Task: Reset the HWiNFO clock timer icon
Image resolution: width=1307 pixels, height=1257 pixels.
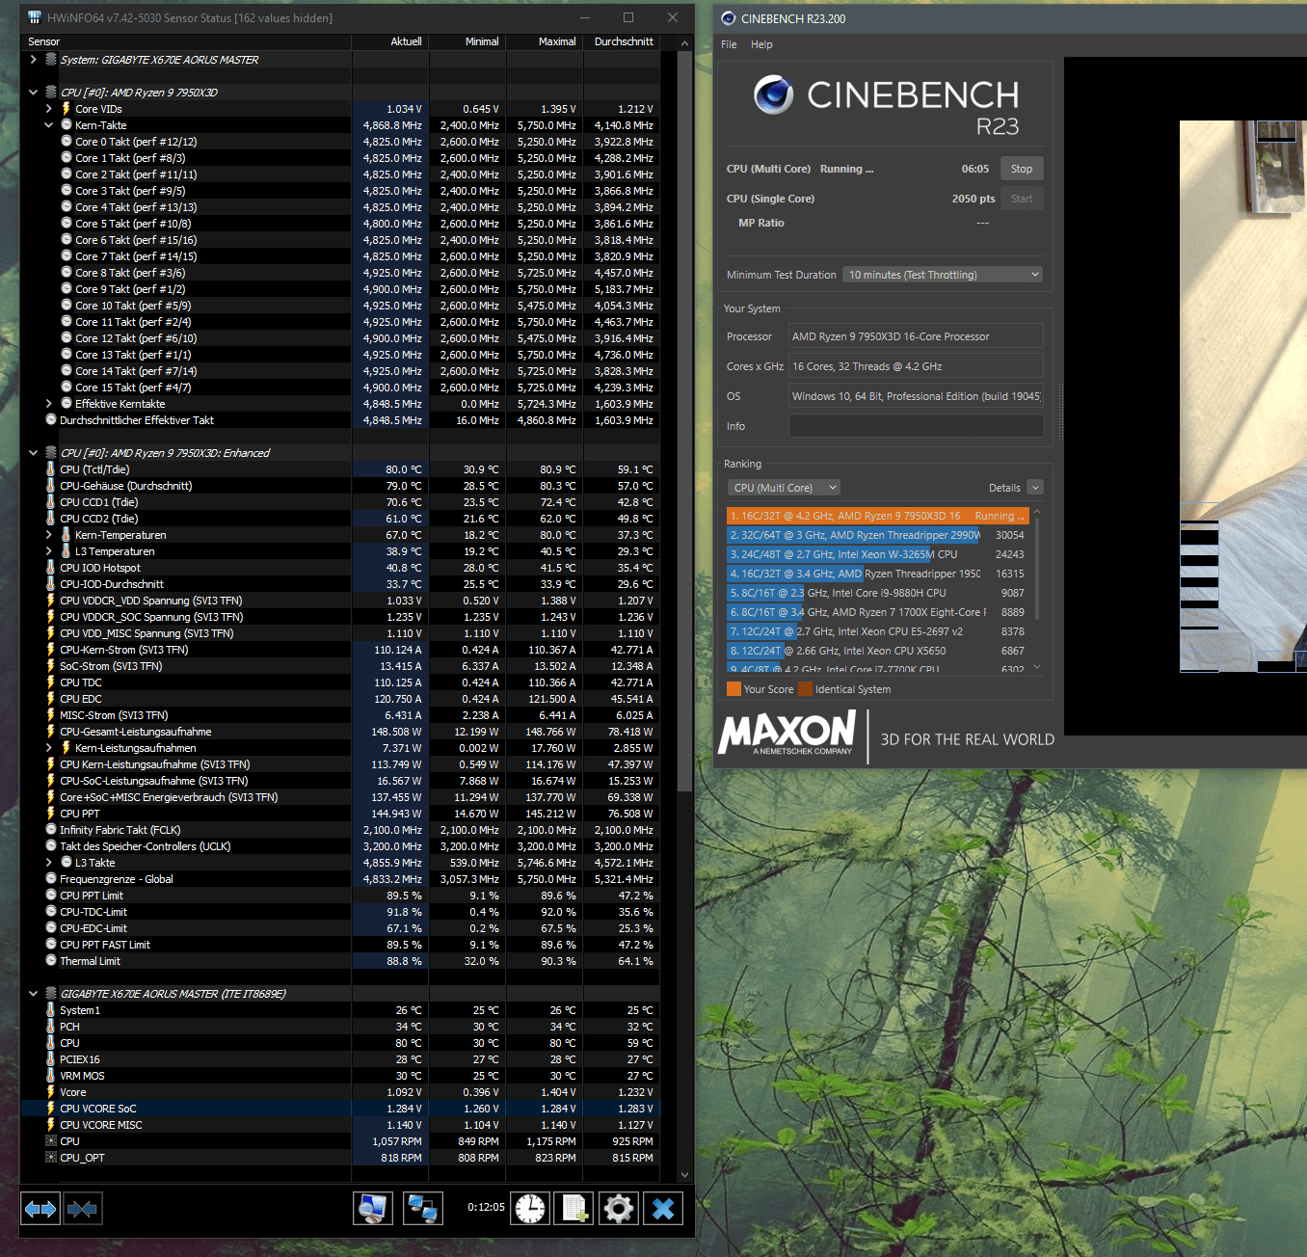Action: point(530,1208)
